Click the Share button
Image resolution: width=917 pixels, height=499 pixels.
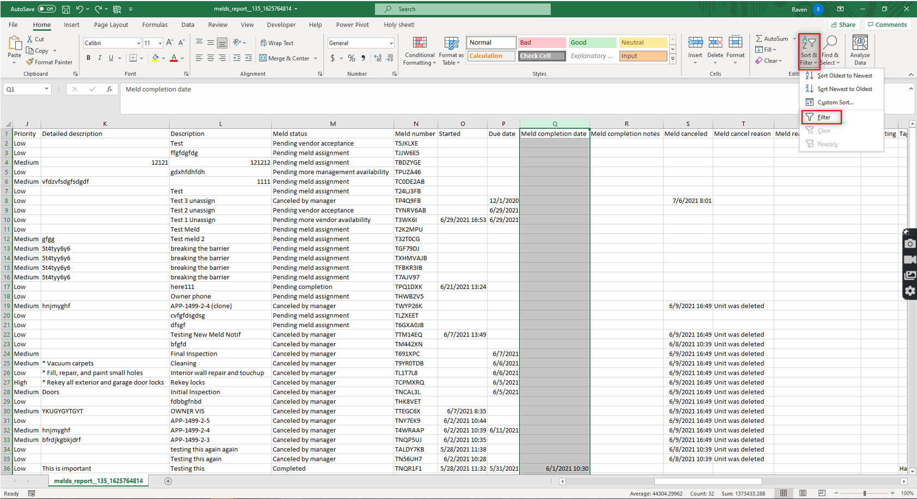[843, 25]
